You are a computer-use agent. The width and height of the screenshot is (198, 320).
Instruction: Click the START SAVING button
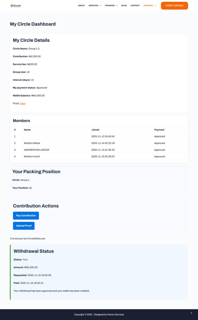(x=174, y=6)
